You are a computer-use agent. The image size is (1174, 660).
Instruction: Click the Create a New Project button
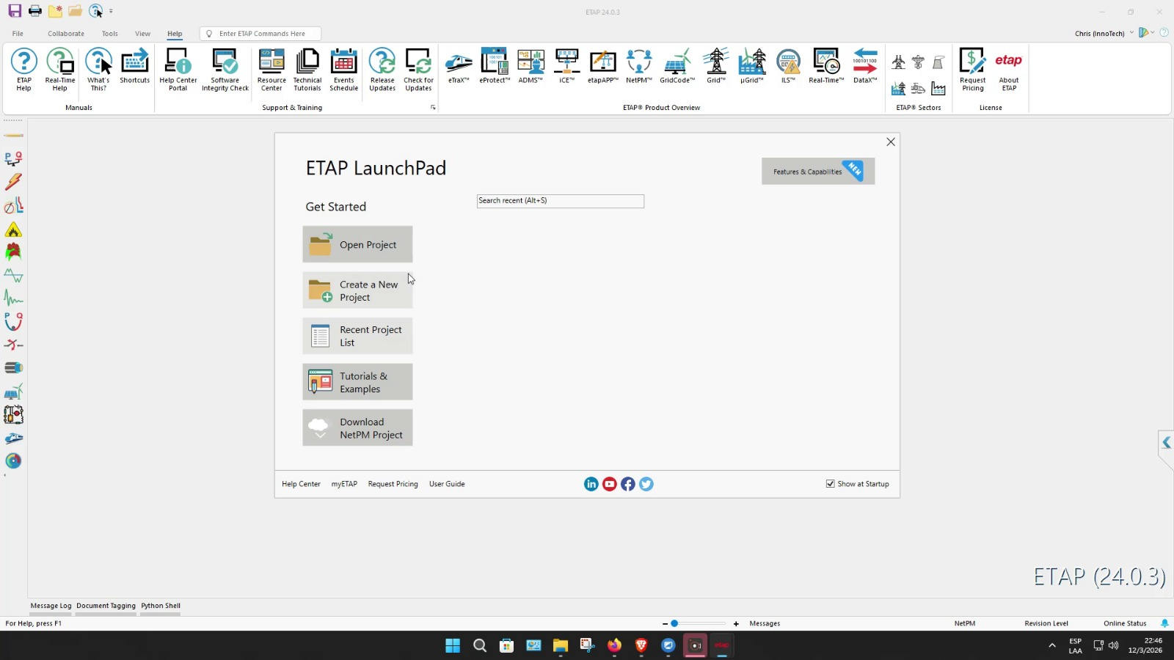[357, 290]
